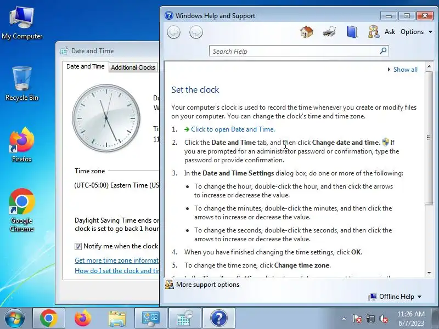Viewport: 439px width, 329px height.
Task: Open the Help and Support home page
Action: point(307,32)
